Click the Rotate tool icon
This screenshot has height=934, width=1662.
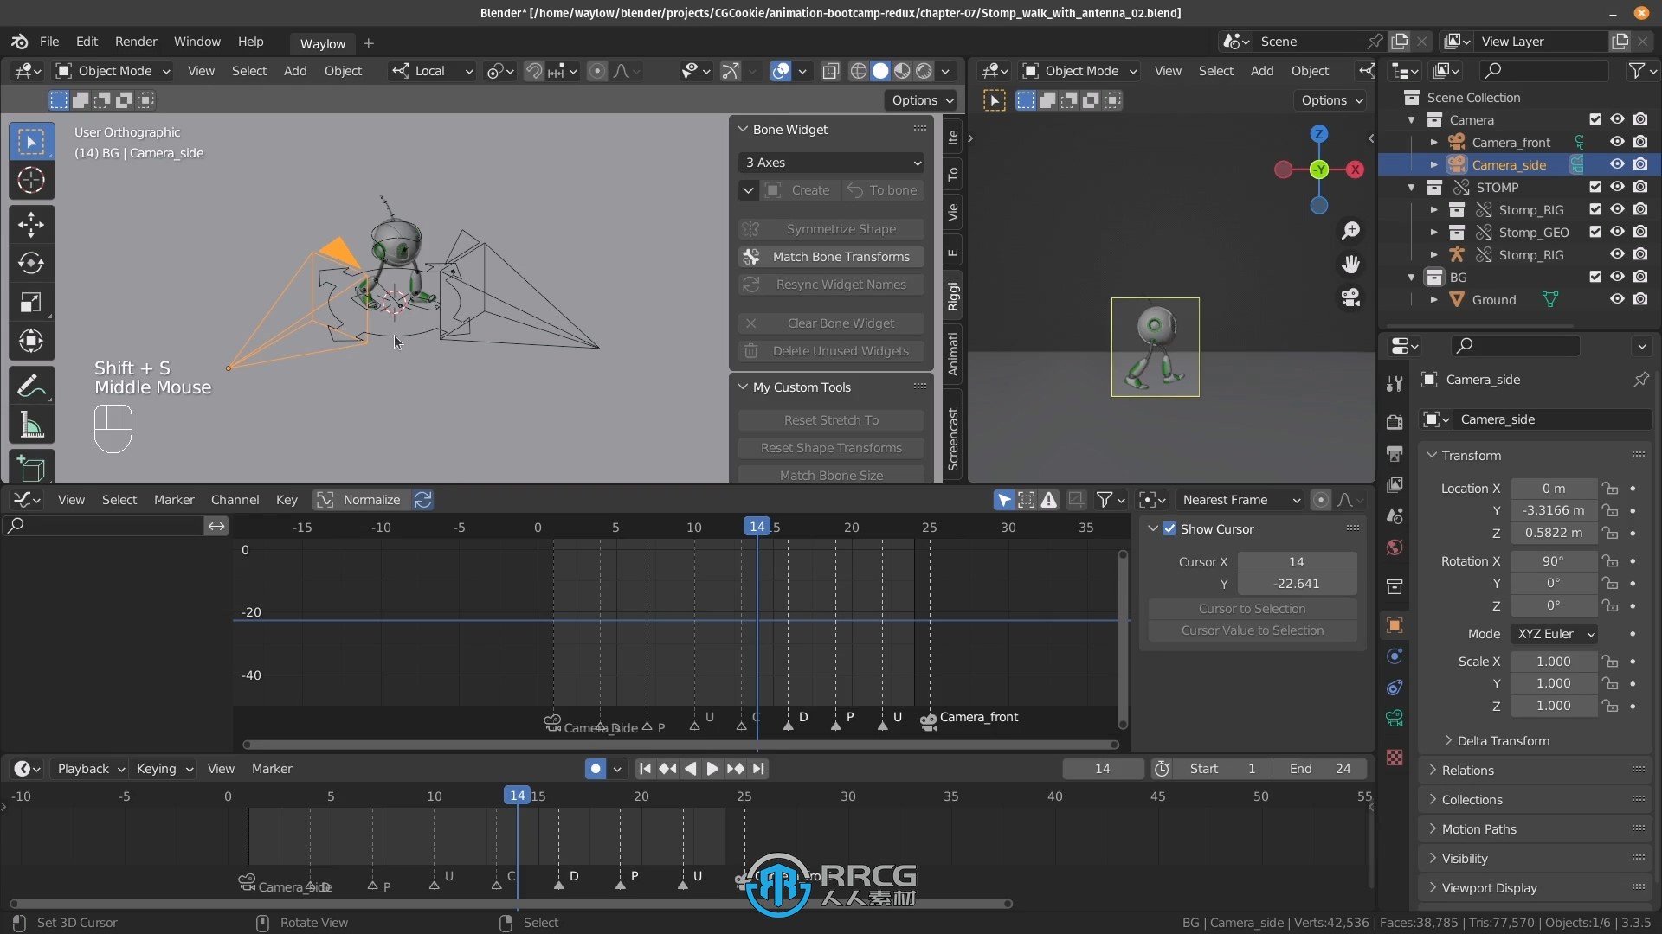(x=31, y=261)
